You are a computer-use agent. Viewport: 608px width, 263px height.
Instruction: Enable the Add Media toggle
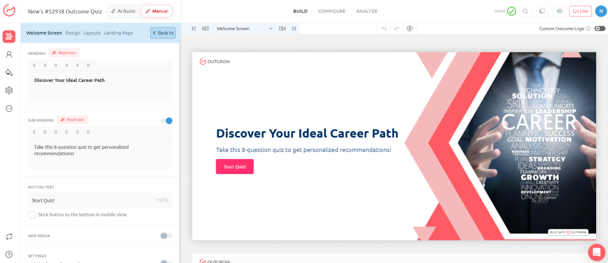tap(166, 236)
